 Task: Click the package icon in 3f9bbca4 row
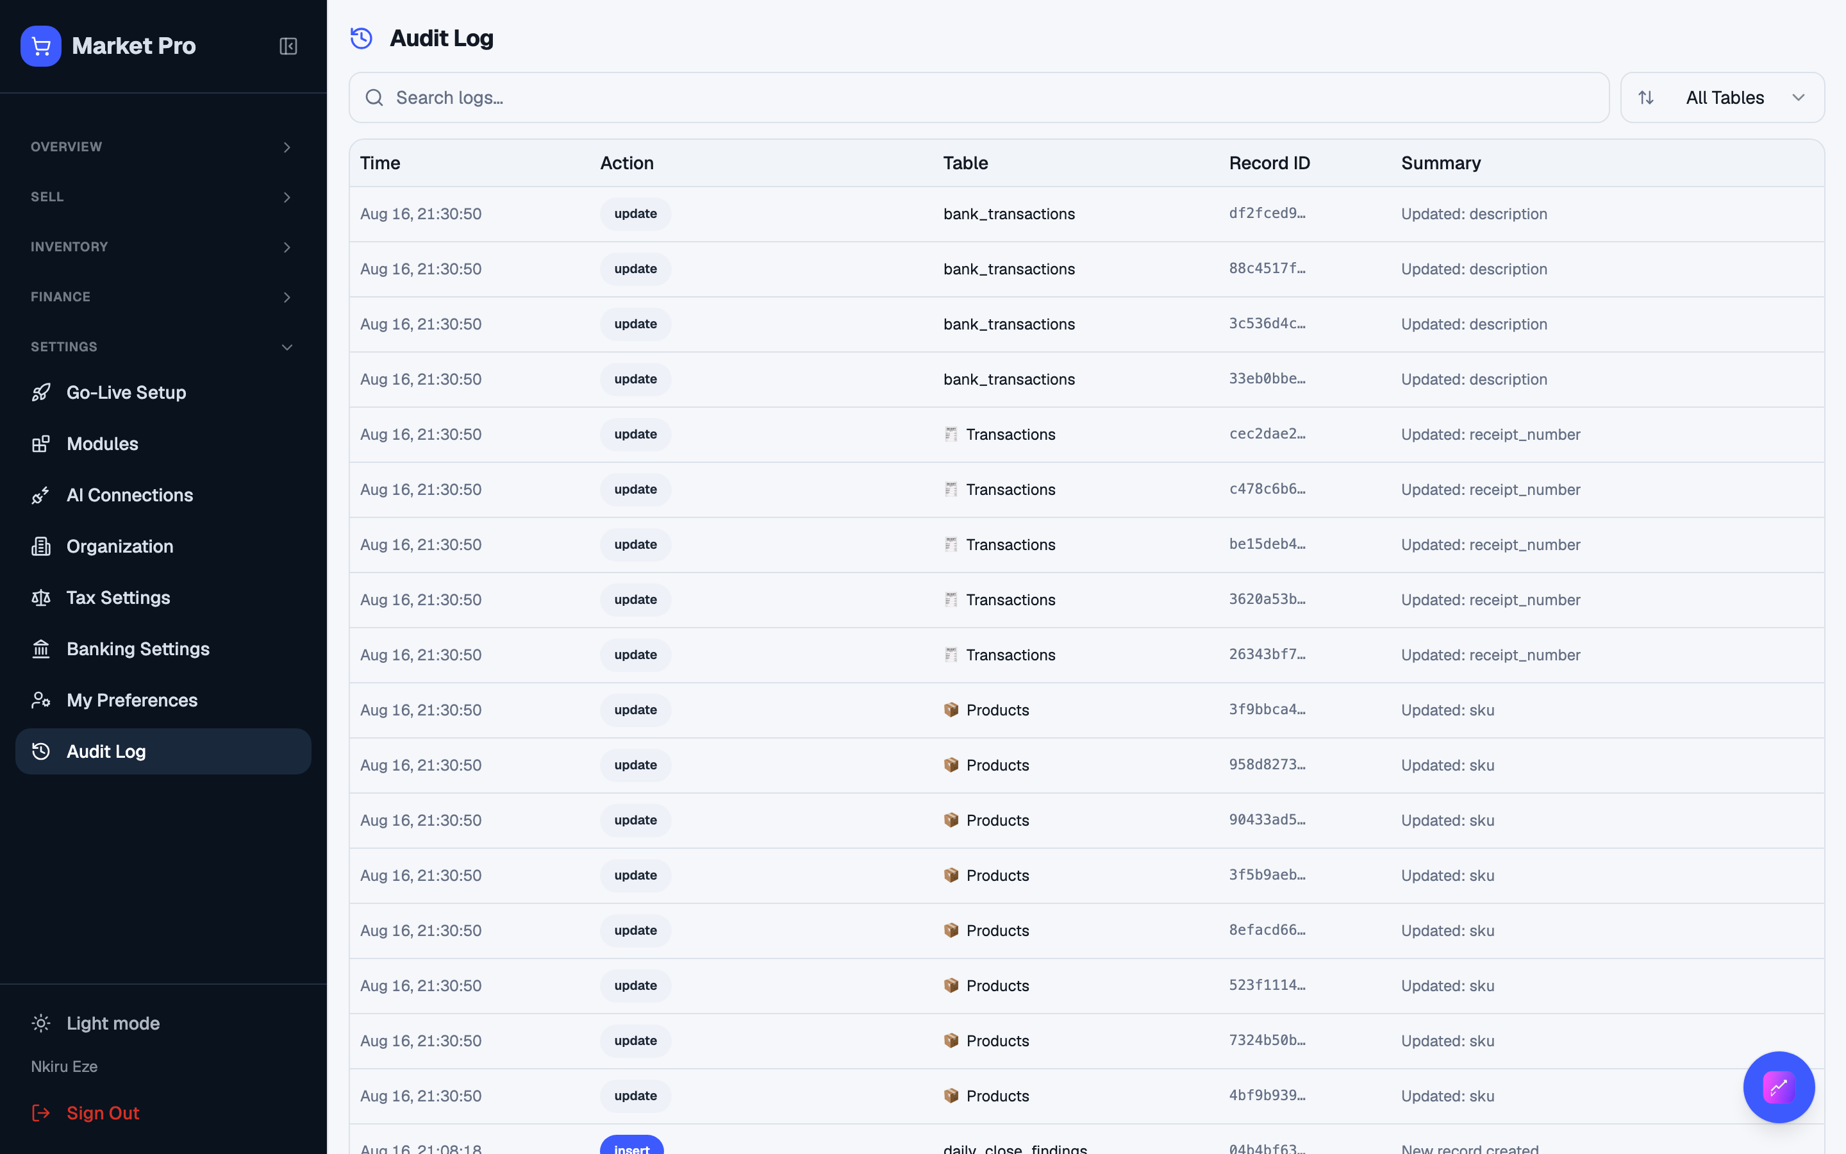[x=951, y=710]
